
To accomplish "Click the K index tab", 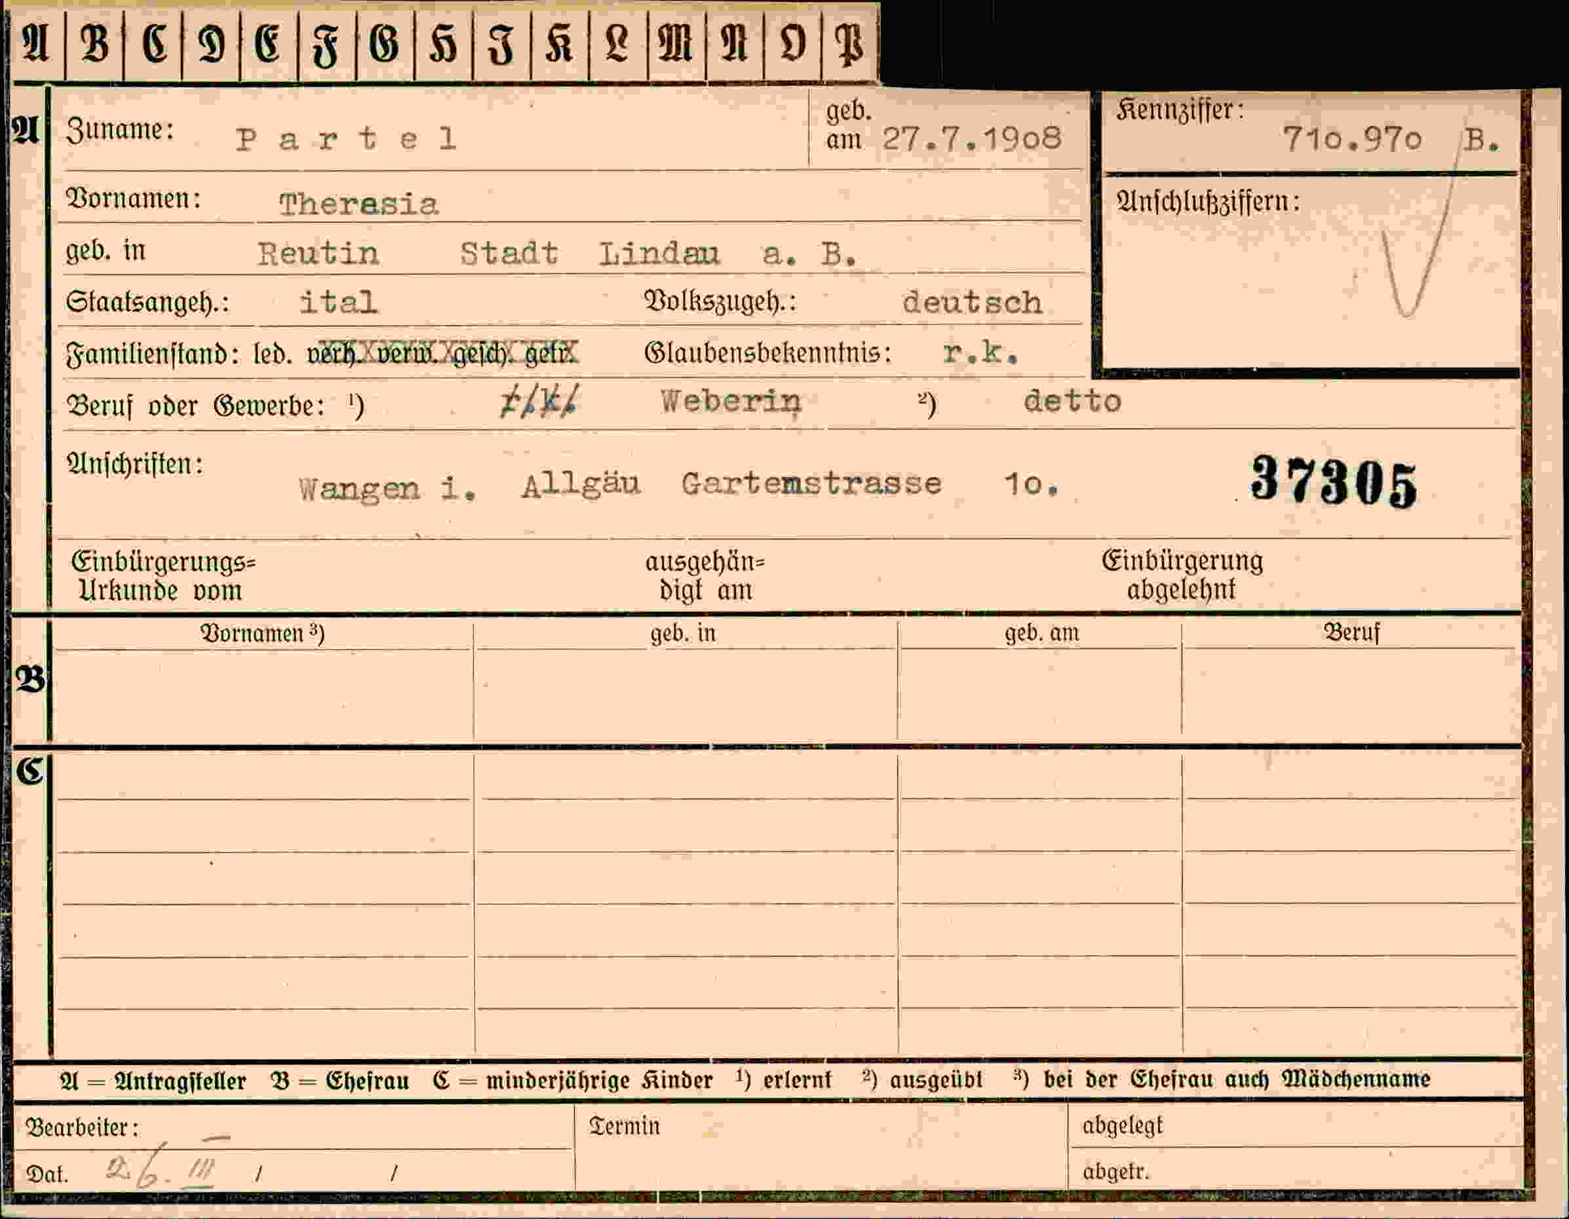I will [560, 45].
